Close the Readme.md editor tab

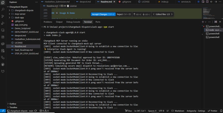click(114, 2)
